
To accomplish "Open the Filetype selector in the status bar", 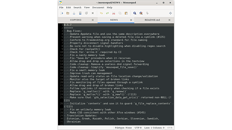I will click(x=123, y=128).
